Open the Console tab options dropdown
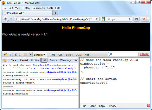This screenshot has width=152, height=110. (44, 55)
